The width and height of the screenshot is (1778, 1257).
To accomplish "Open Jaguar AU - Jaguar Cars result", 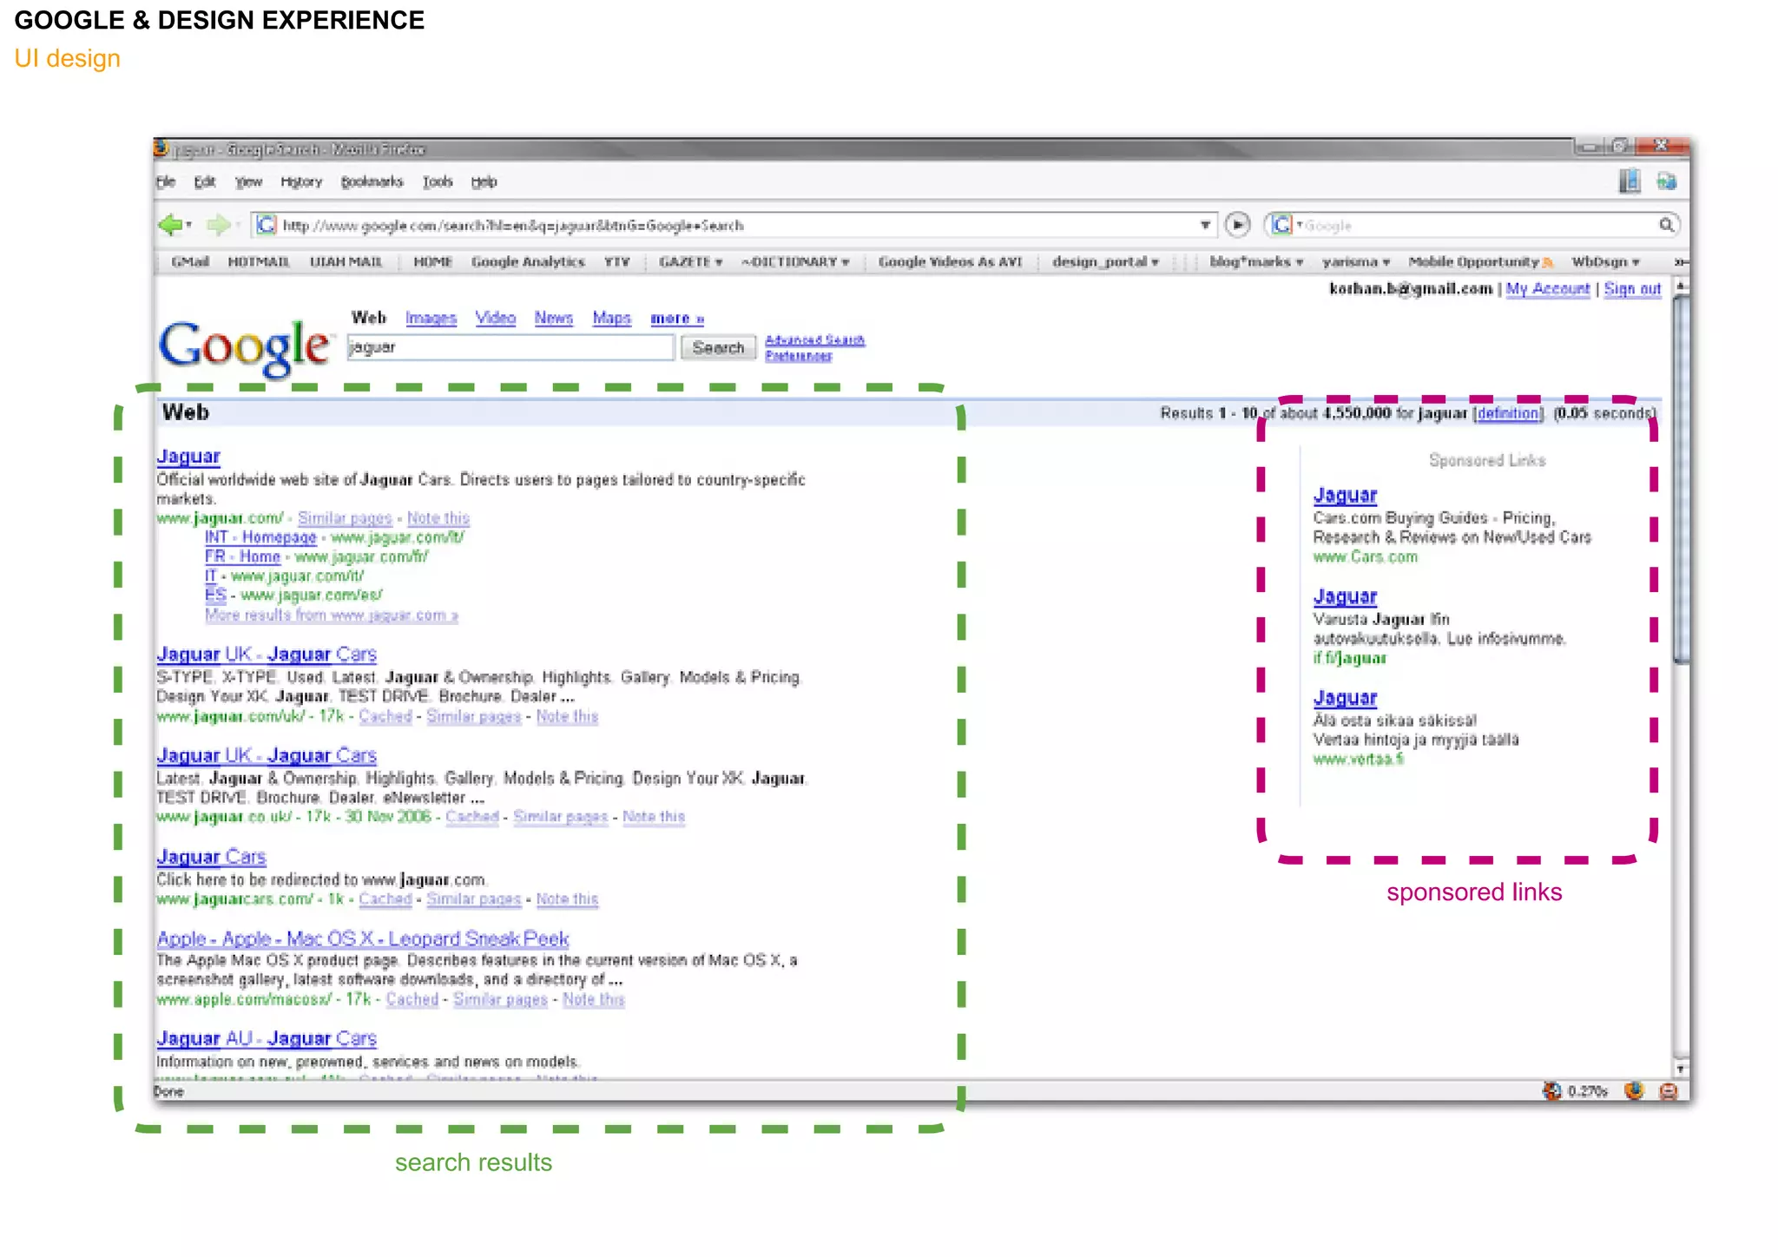I will point(267,1038).
